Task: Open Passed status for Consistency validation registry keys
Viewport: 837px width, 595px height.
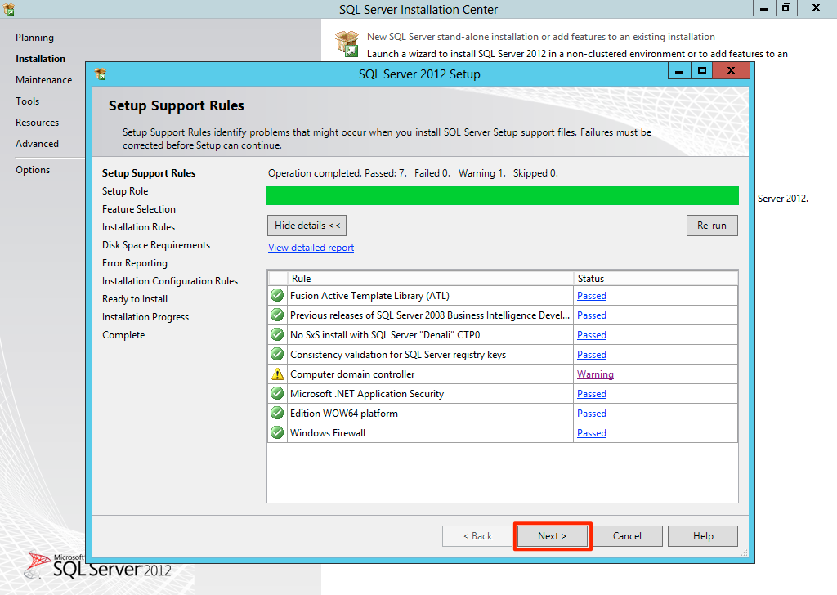Action: pos(592,355)
